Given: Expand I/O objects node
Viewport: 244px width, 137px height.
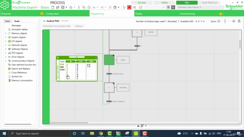Looking at the screenshot, I should click(6, 41).
